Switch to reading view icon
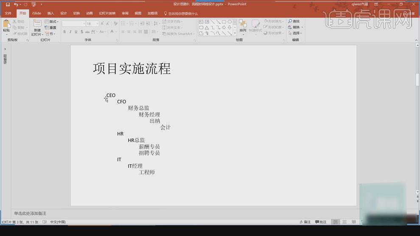The height and width of the screenshot is (236, 420). point(354,222)
